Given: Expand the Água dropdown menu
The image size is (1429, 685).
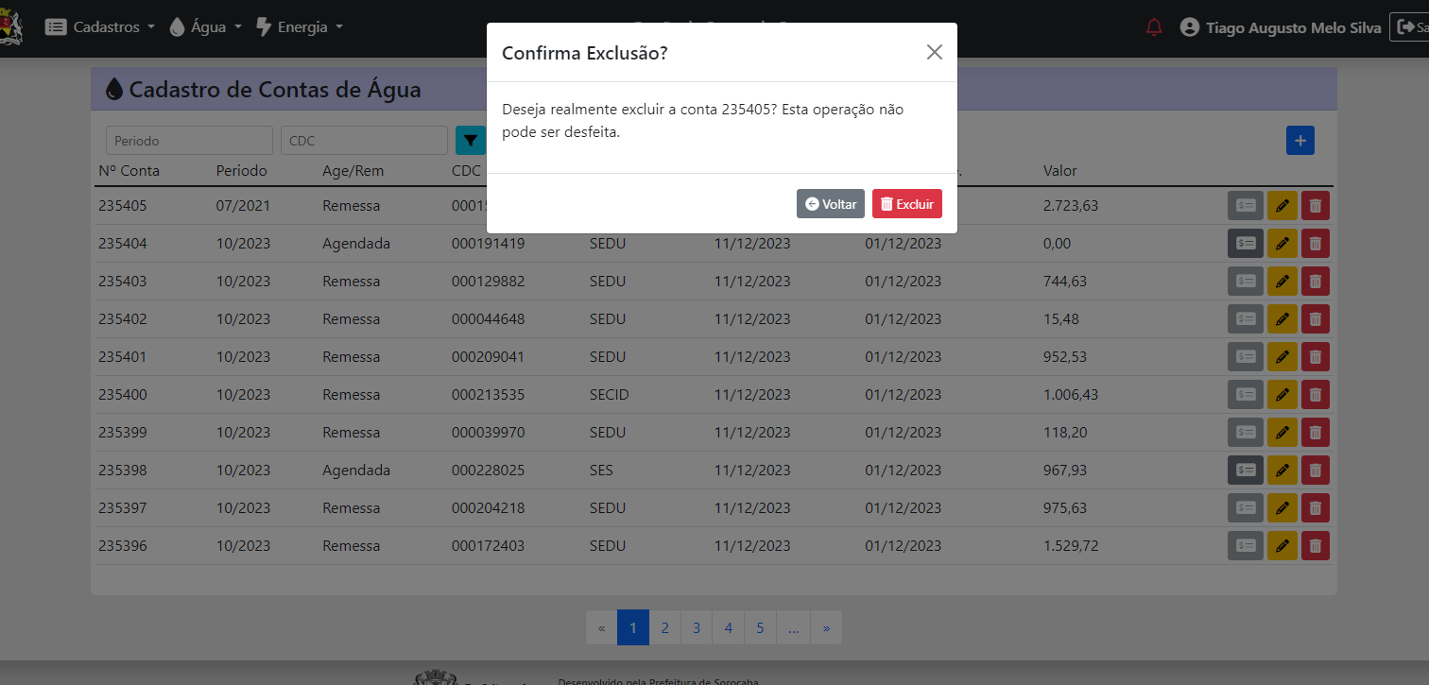Looking at the screenshot, I should click(x=205, y=27).
